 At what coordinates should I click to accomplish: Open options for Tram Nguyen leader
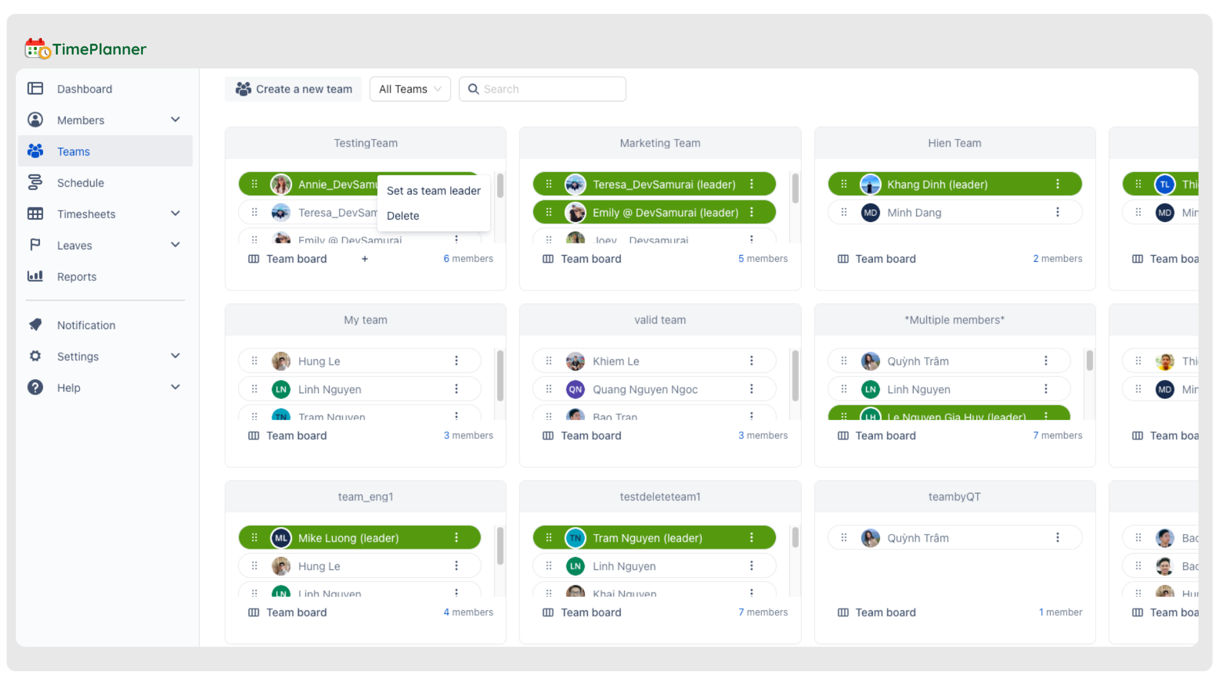(x=752, y=538)
